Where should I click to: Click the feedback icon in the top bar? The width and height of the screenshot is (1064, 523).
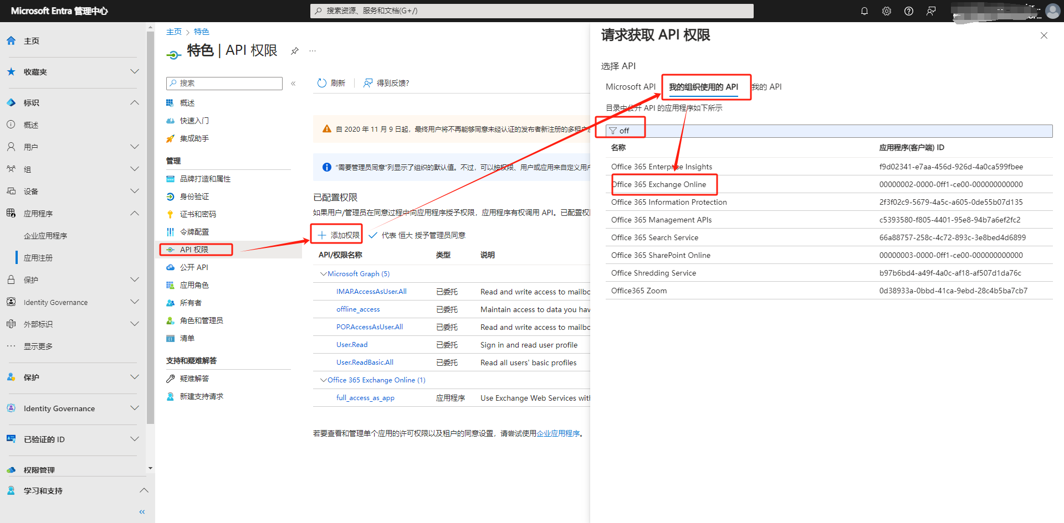click(x=930, y=11)
